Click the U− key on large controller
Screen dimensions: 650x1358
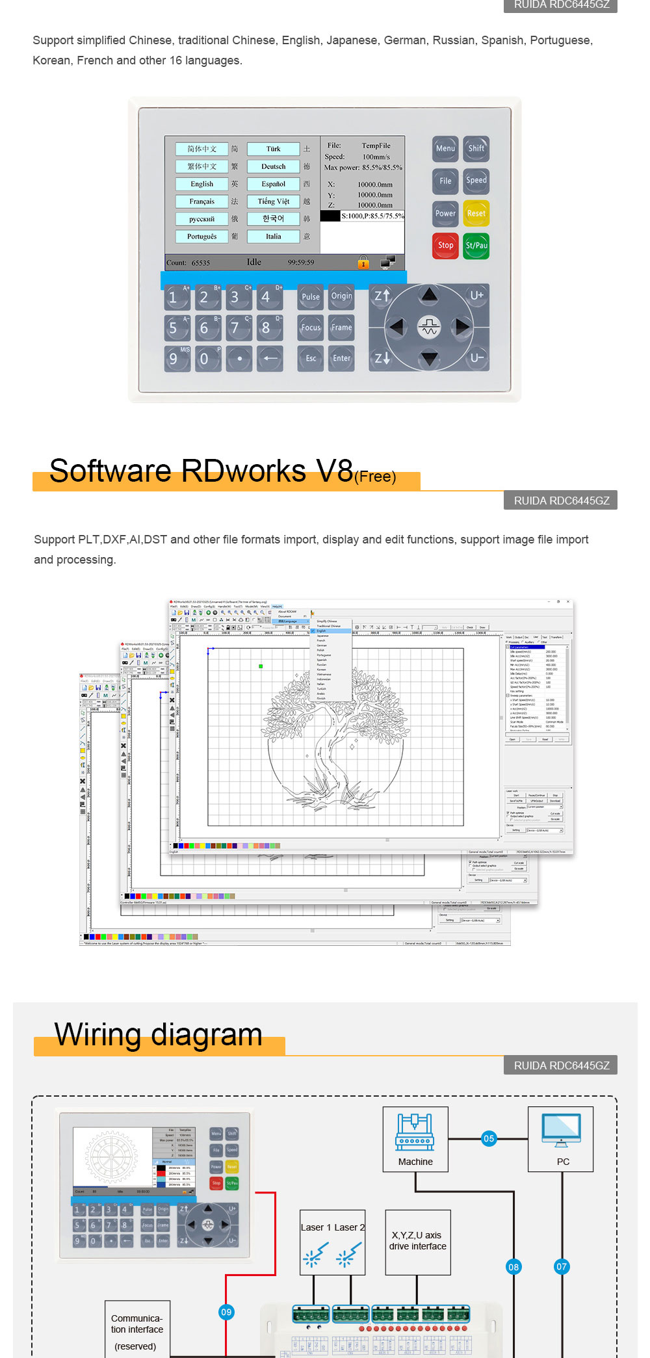tap(476, 358)
